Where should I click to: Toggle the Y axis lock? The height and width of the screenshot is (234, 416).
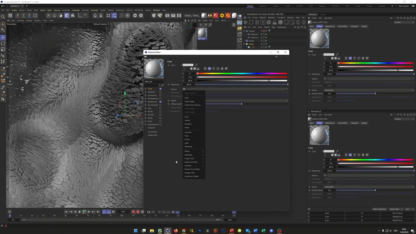point(24,16)
